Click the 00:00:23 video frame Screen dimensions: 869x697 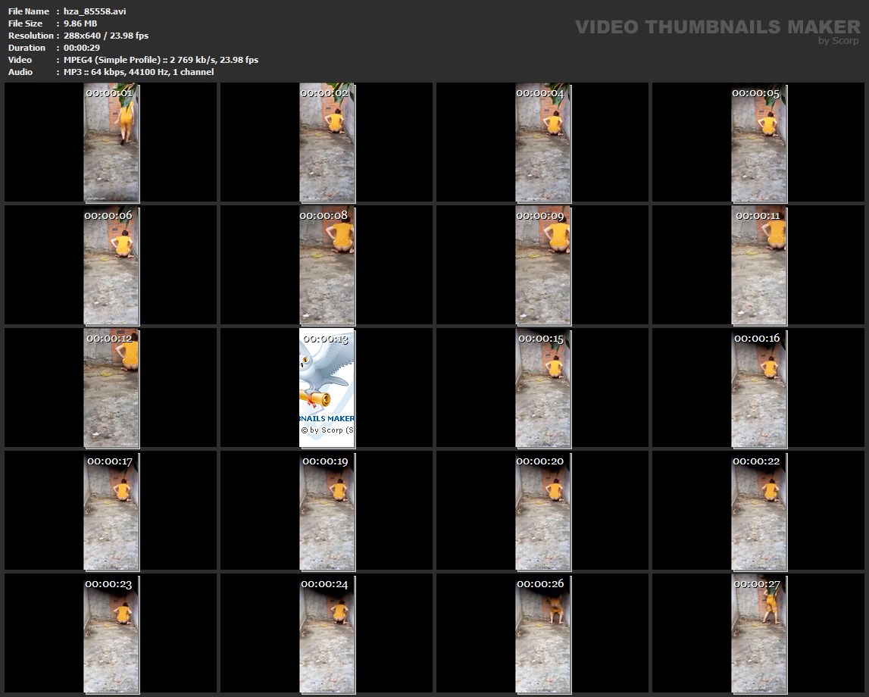(x=111, y=634)
